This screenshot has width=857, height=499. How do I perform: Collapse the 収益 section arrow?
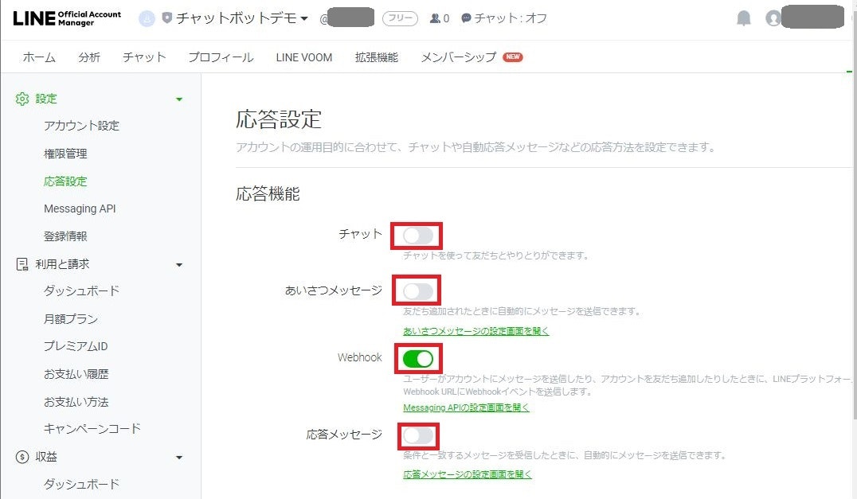click(x=178, y=458)
